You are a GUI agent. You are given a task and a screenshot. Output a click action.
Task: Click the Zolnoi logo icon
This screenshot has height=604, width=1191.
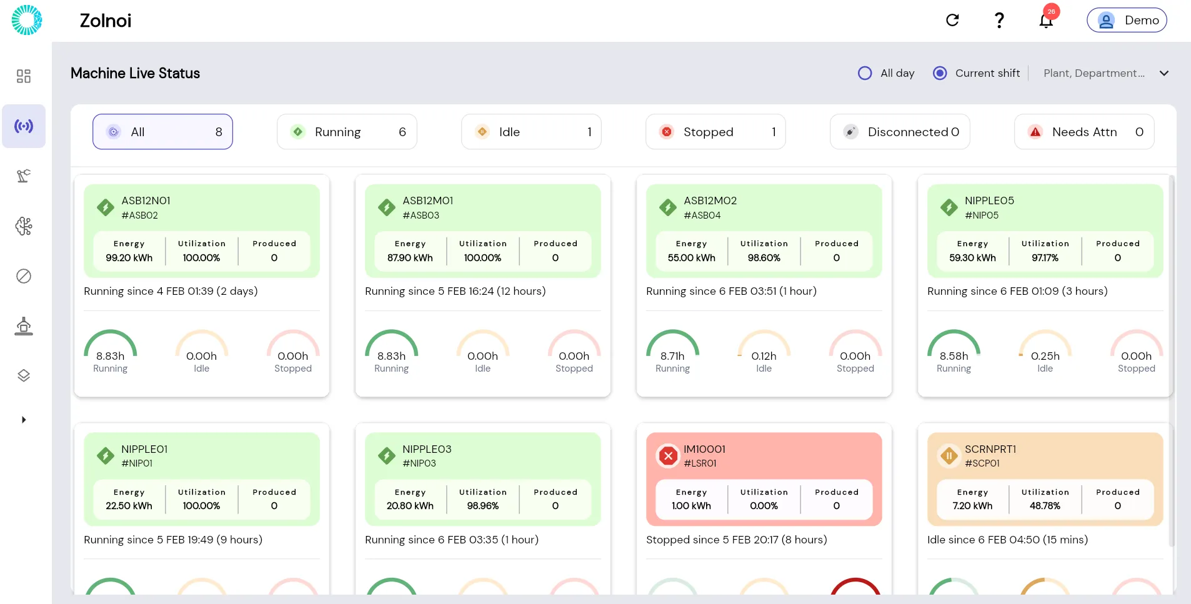pos(27,20)
